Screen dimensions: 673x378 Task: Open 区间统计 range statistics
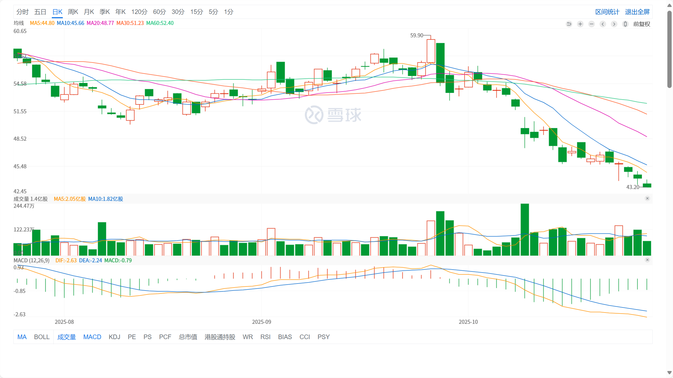[x=607, y=12]
